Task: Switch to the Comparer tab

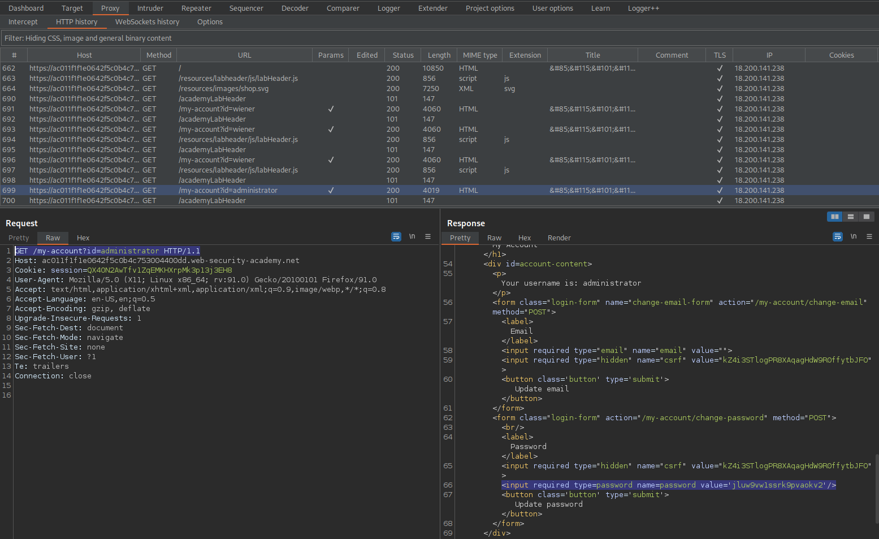Action: (343, 8)
